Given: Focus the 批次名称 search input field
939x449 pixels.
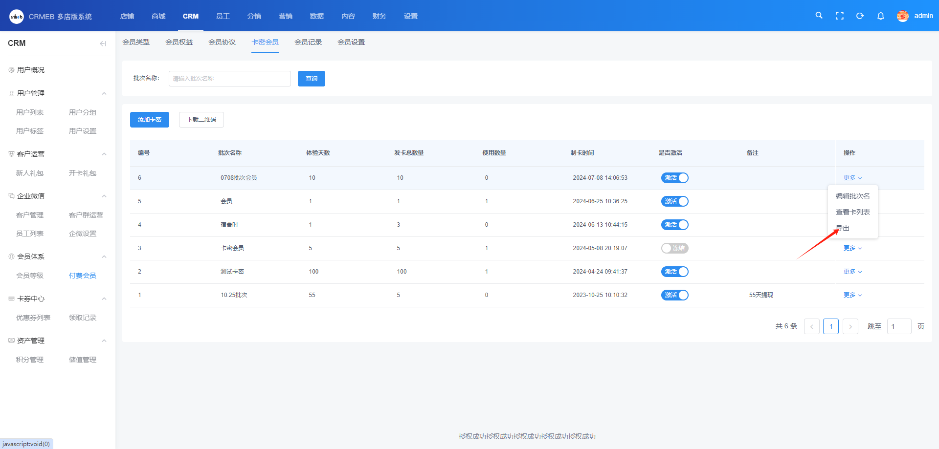Looking at the screenshot, I should tap(229, 79).
